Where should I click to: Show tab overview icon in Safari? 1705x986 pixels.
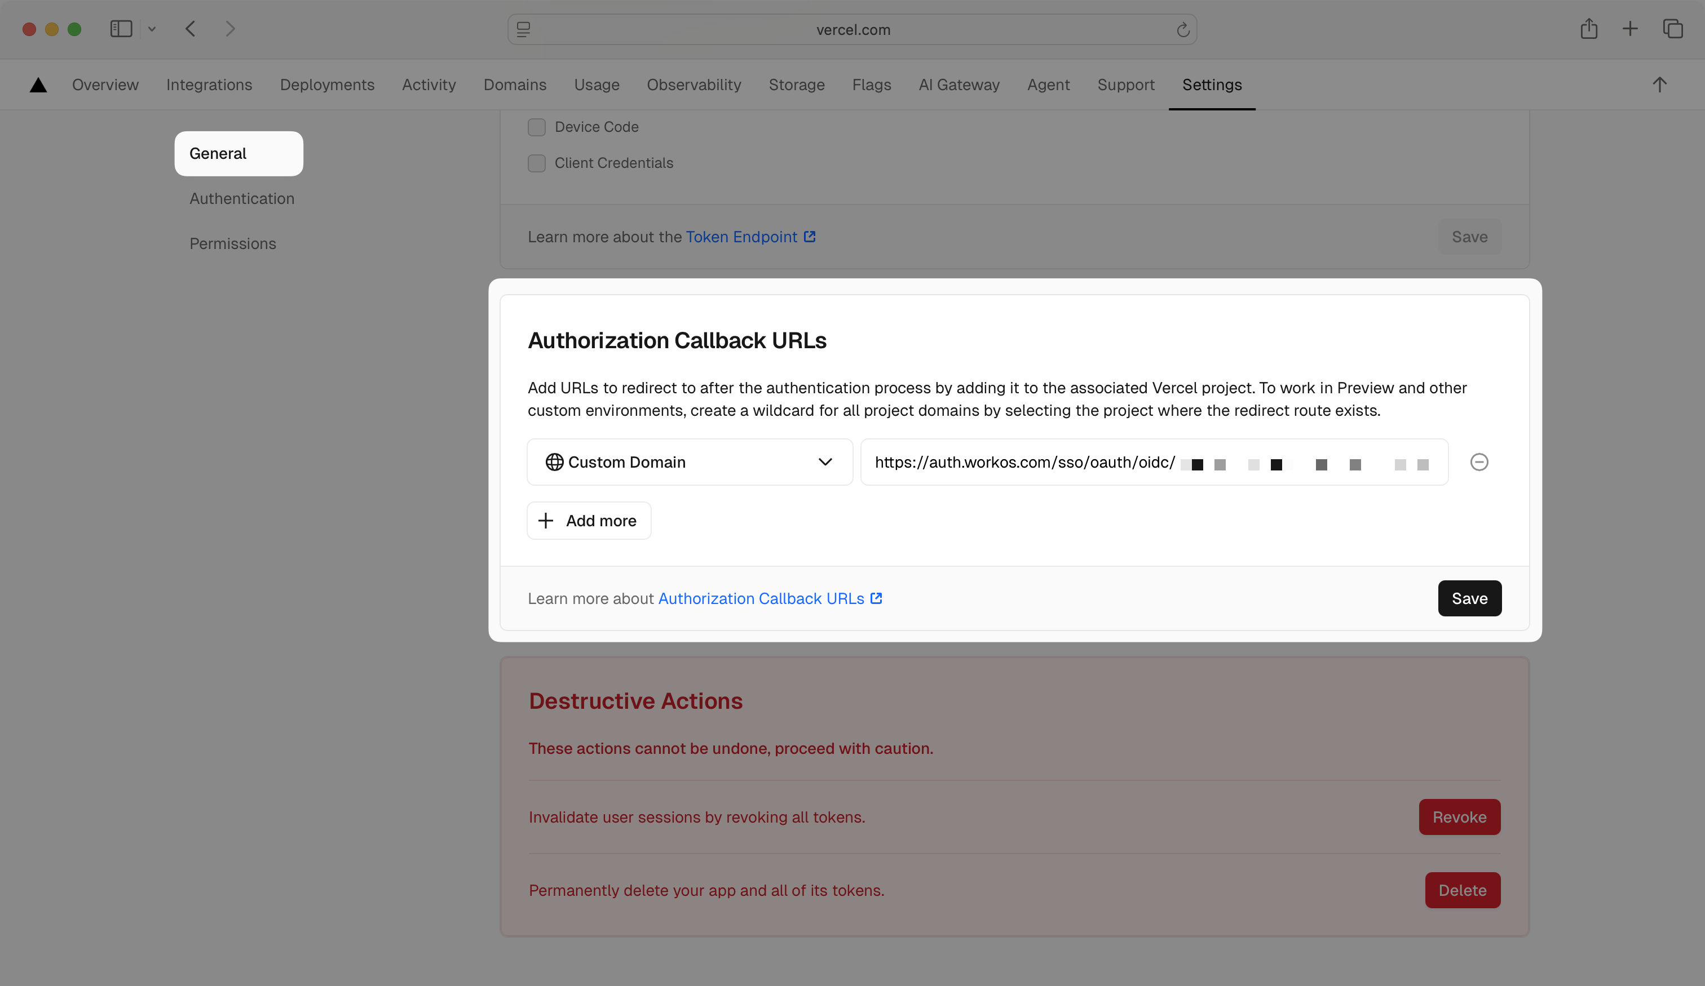click(x=1672, y=29)
